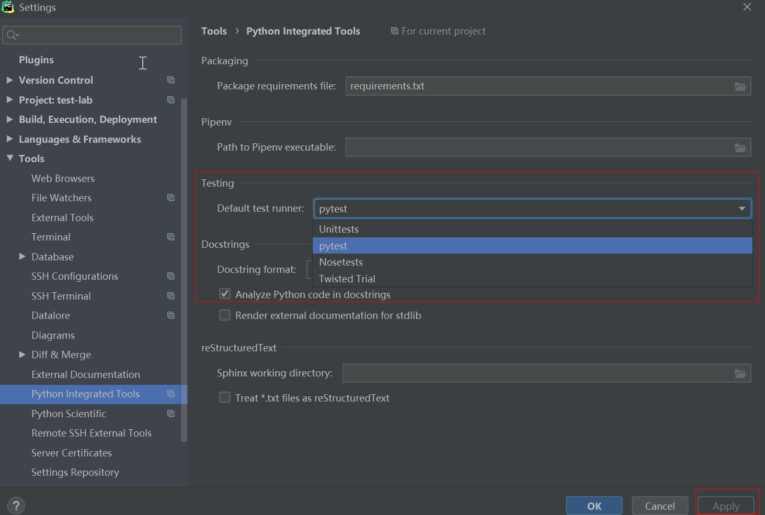Viewport: 765px width, 515px height.
Task: Uncheck Analyze Python code in docstrings
Action: pyautogui.click(x=224, y=294)
